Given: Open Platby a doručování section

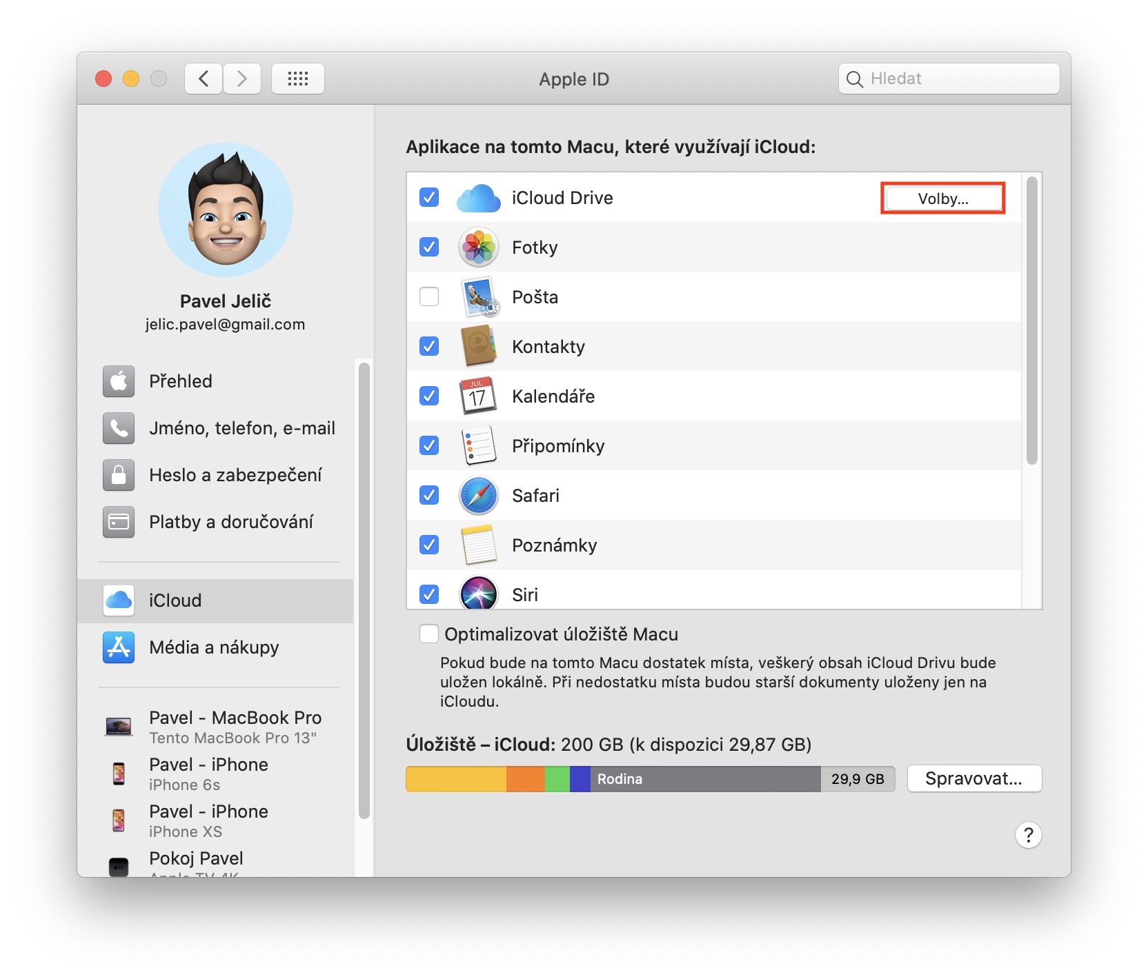Looking at the screenshot, I should [215, 522].
